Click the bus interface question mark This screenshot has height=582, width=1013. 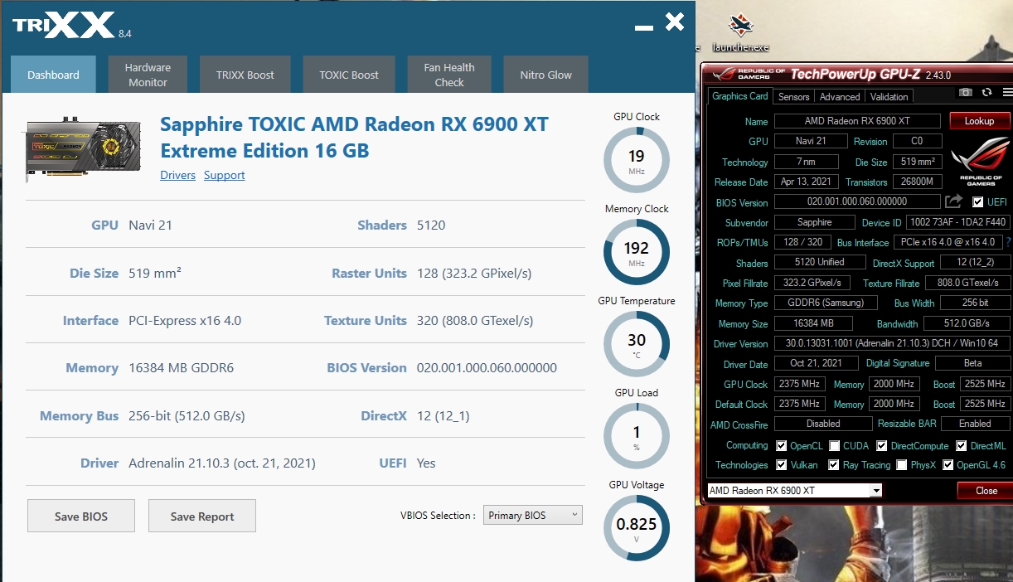[1008, 242]
